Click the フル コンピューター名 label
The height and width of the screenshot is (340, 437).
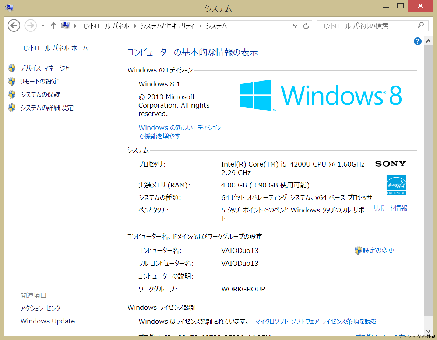point(166,263)
